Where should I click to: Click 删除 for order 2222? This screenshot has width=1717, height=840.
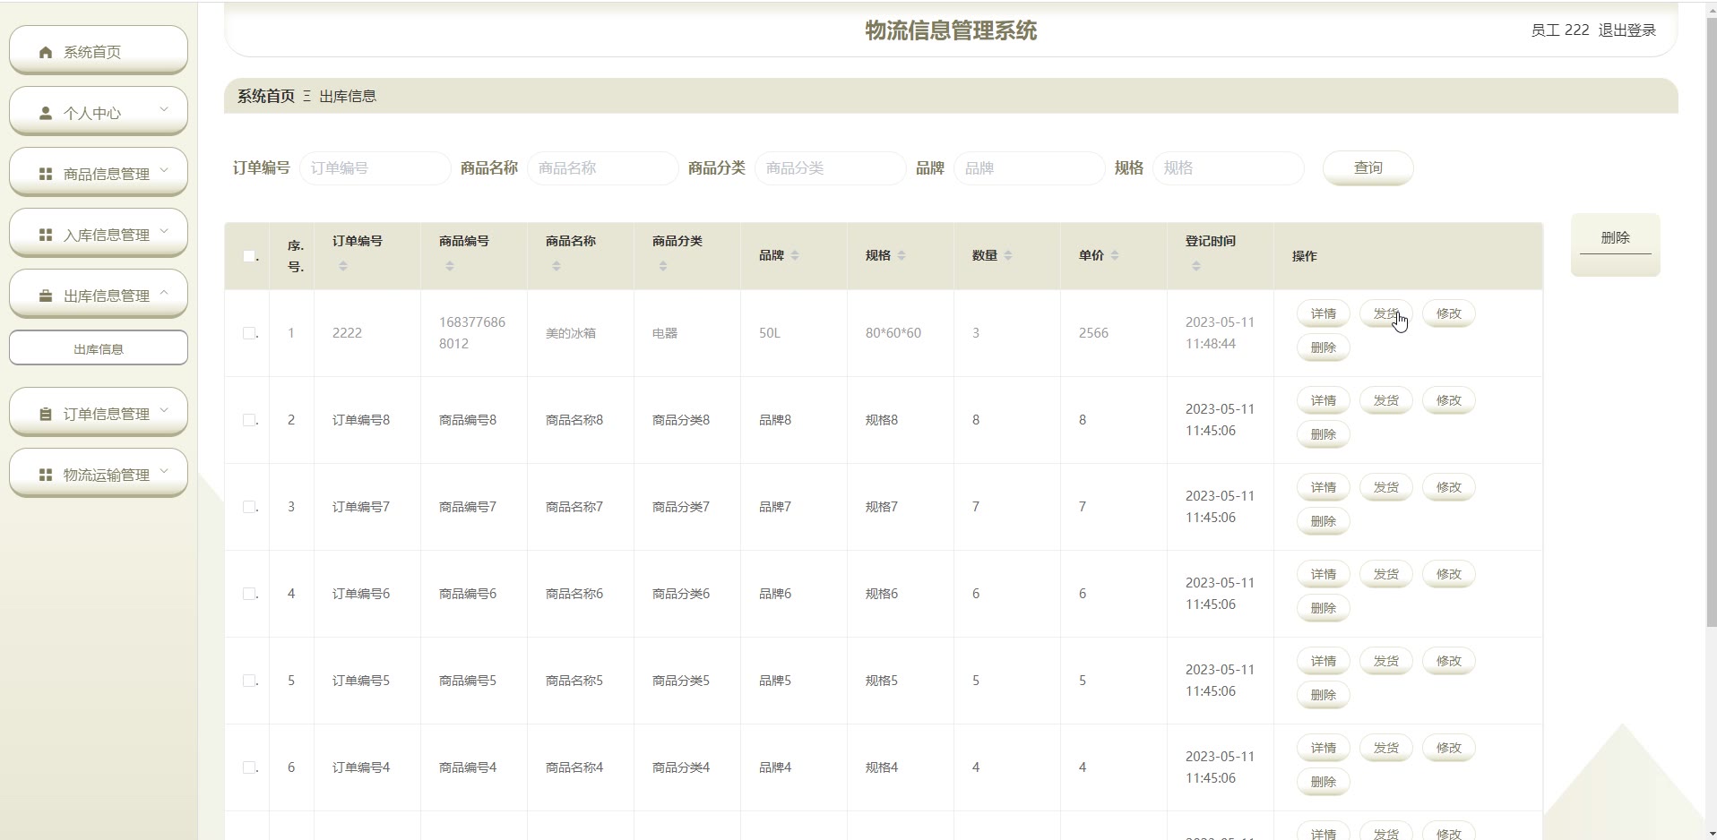coord(1324,347)
